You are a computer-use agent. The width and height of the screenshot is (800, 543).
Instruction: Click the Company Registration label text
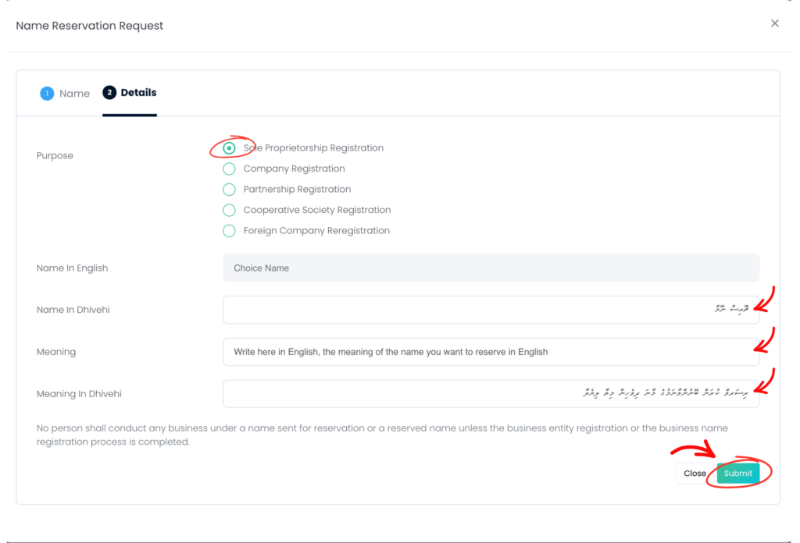(294, 169)
